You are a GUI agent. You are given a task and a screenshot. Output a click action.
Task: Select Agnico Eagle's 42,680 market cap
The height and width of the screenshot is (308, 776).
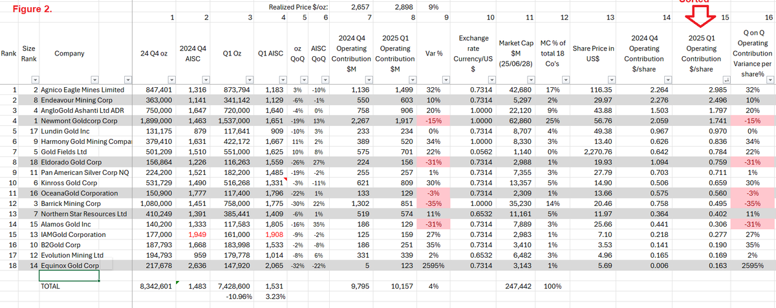pyautogui.click(x=520, y=89)
